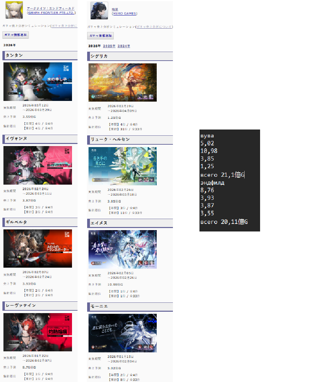Click the date 2026年01月15日 under モーニエ
The height and width of the screenshot is (382, 309).
pyautogui.click(x=121, y=357)
